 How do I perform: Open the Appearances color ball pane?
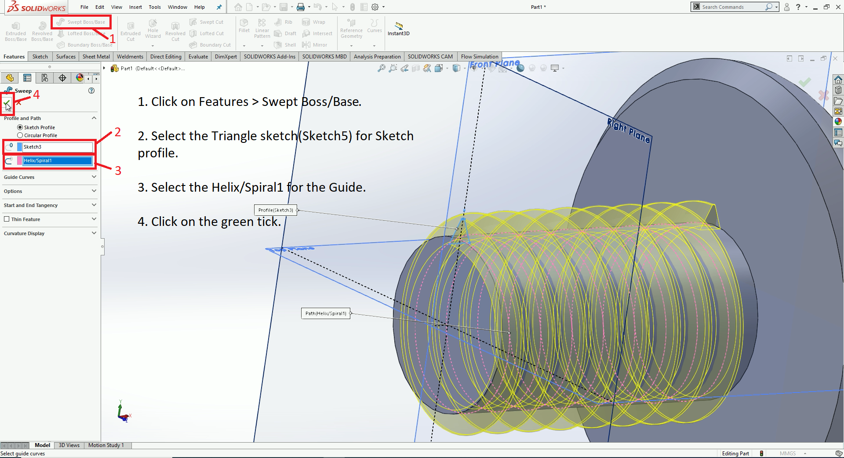coord(838,122)
